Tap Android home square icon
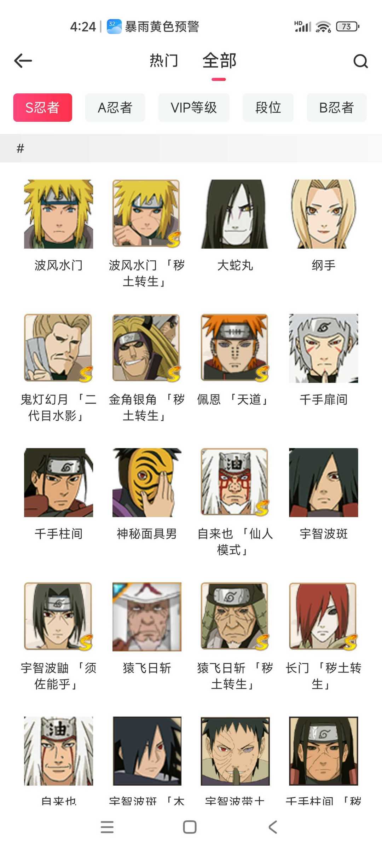Viewport: 382px width, 849px height. [190, 827]
